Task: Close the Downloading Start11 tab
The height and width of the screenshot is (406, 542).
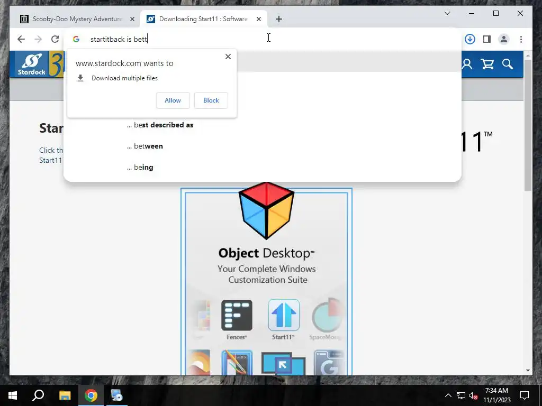Action: pos(258,19)
